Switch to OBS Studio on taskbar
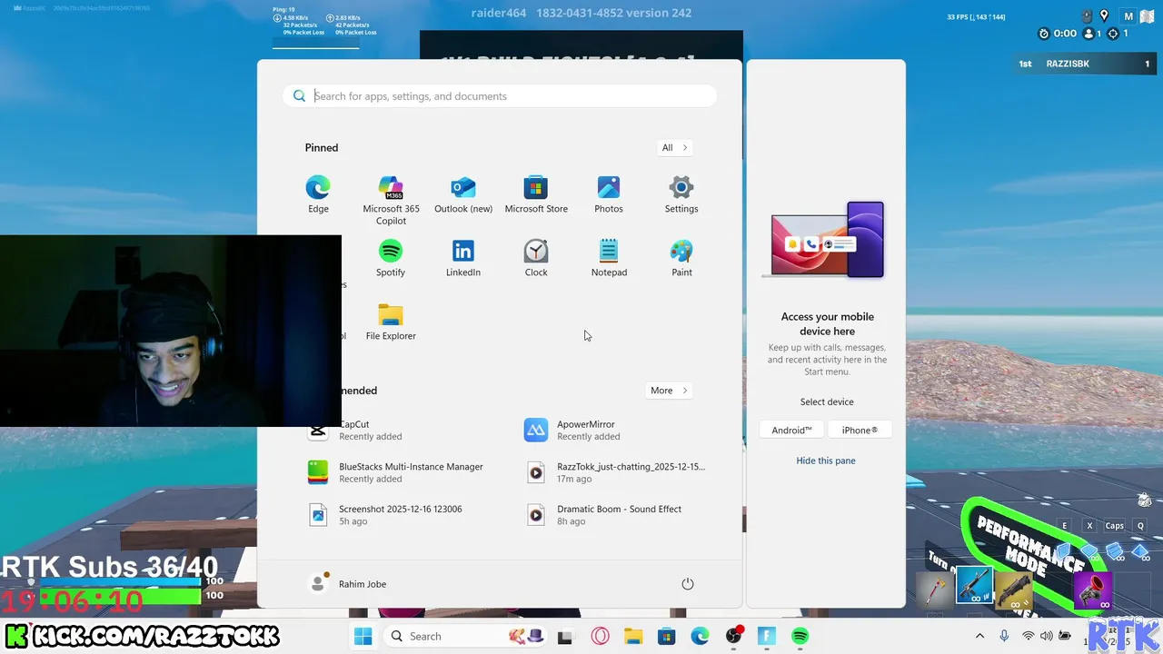Viewport: 1163px width, 654px height. point(733,637)
